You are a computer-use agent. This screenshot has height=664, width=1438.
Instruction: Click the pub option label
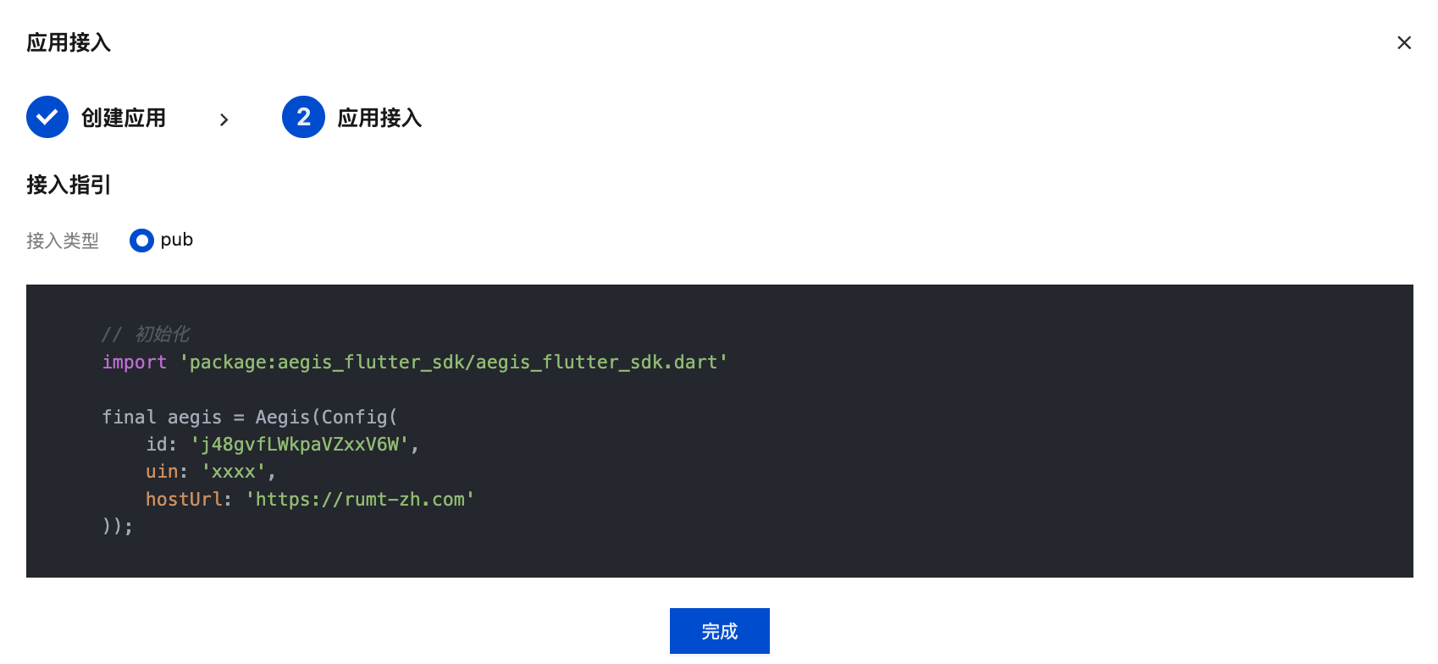(177, 240)
